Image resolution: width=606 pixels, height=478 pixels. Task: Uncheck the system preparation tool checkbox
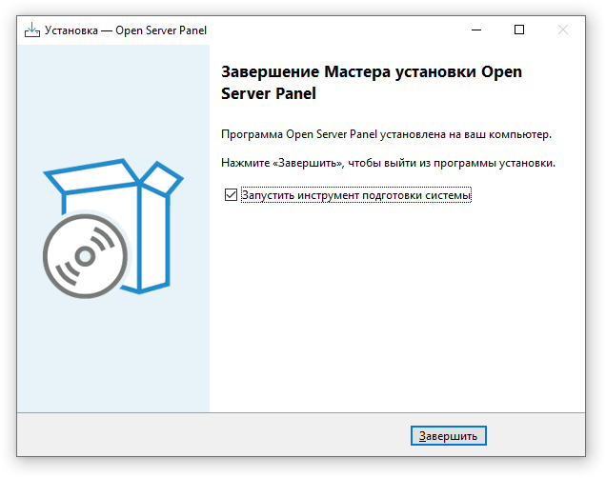click(x=231, y=195)
